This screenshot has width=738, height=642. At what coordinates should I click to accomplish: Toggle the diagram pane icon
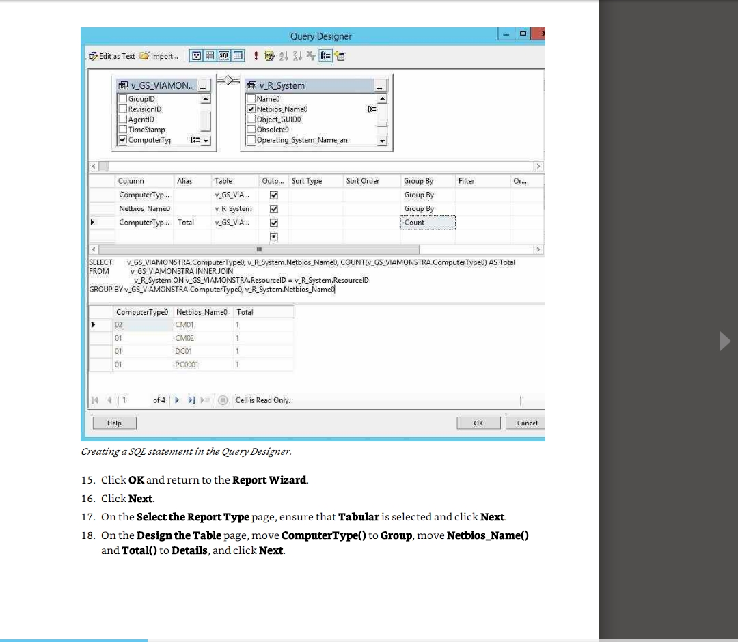tap(195, 56)
